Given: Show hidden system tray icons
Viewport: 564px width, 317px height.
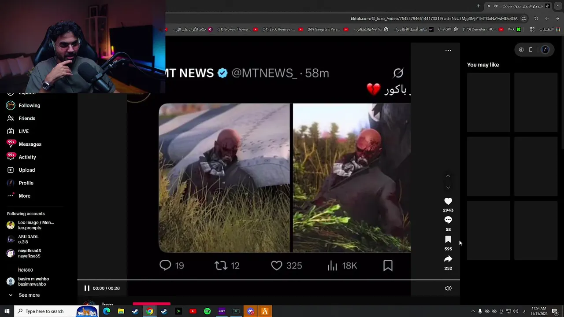Looking at the screenshot, I should 473,311.
